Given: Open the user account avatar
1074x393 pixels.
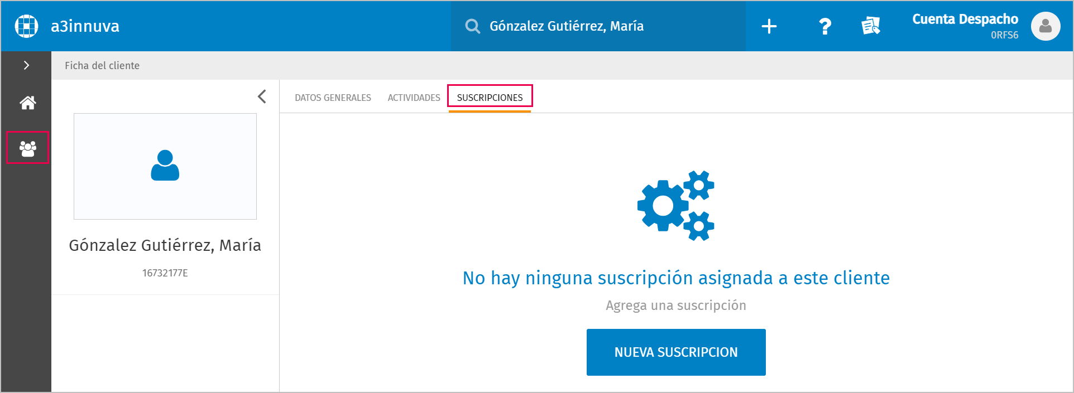Looking at the screenshot, I should pos(1046,26).
